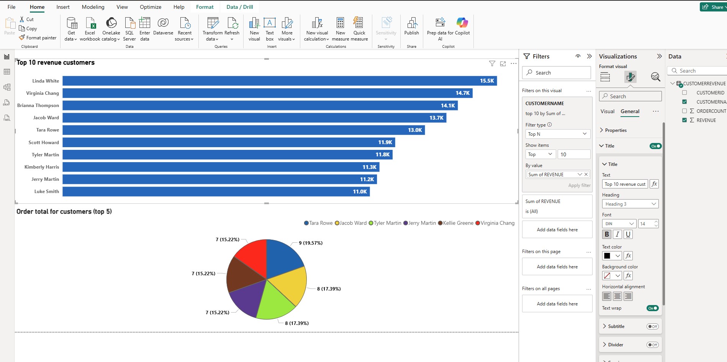Viewport: 727px width, 362px height.
Task: Open the black Text color swatch
Action: (x=612, y=256)
